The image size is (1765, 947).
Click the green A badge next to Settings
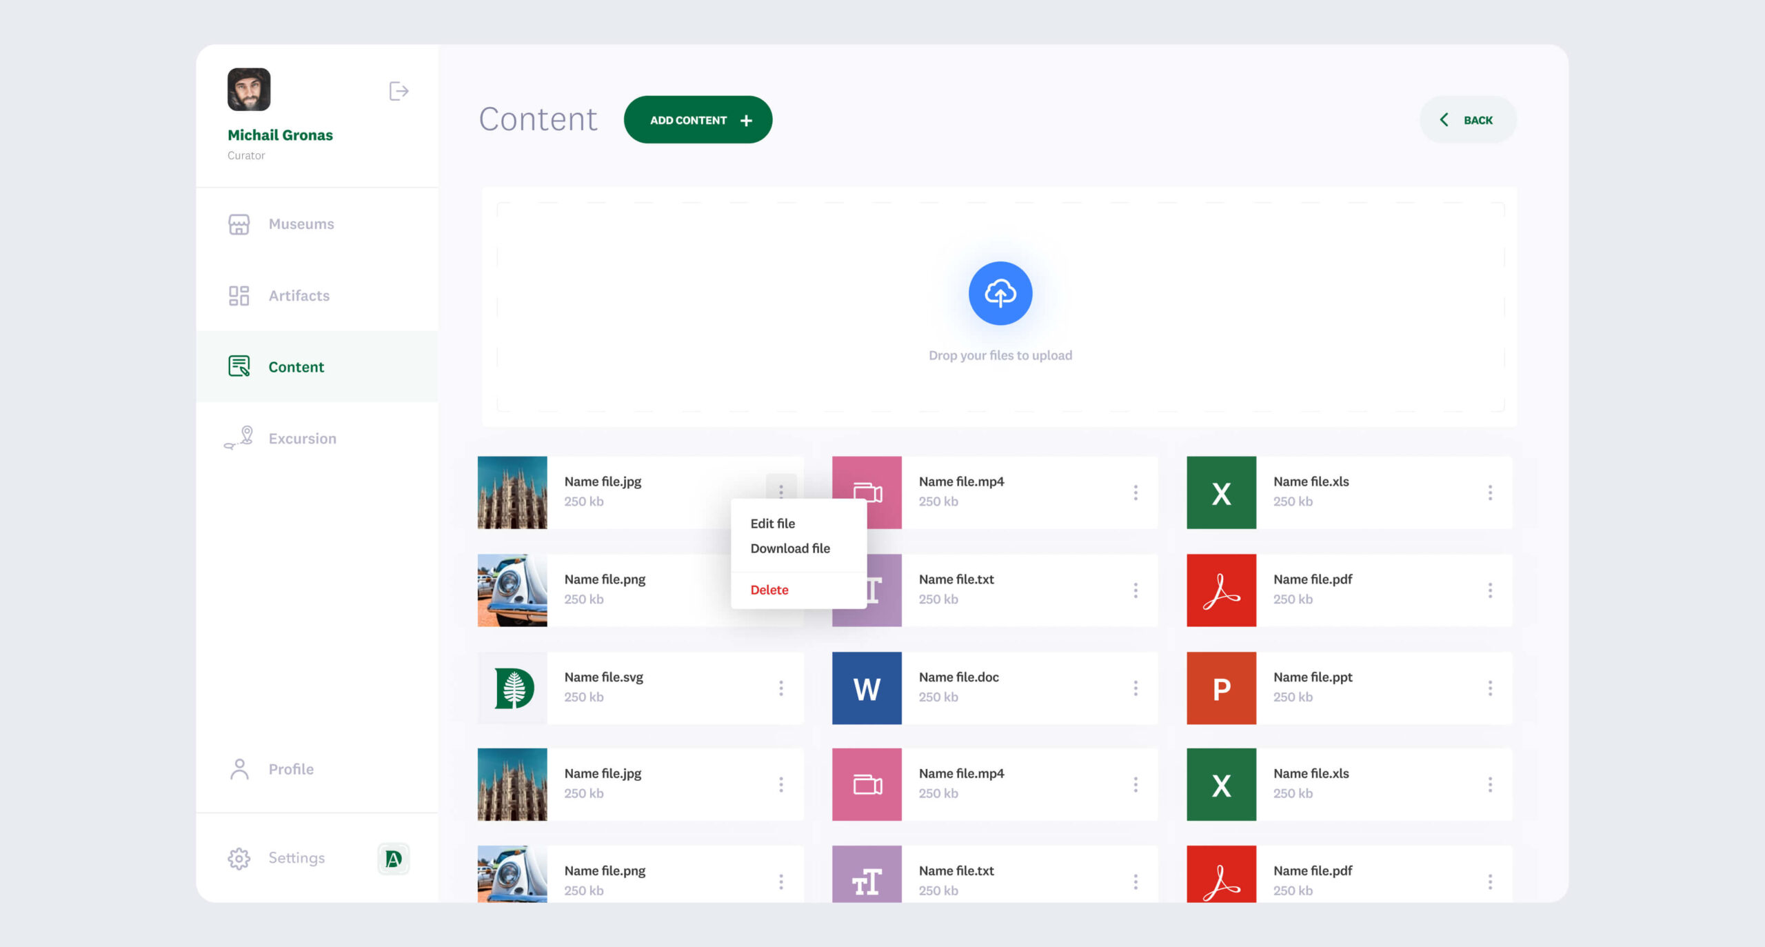pos(394,859)
